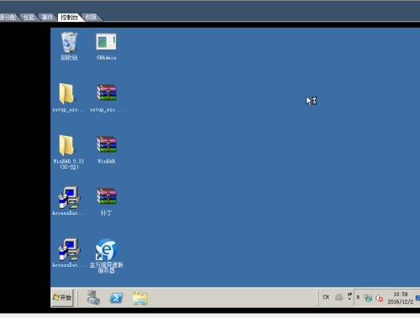Click the 开始 Start button
The width and height of the screenshot is (420, 318).
[62, 298]
